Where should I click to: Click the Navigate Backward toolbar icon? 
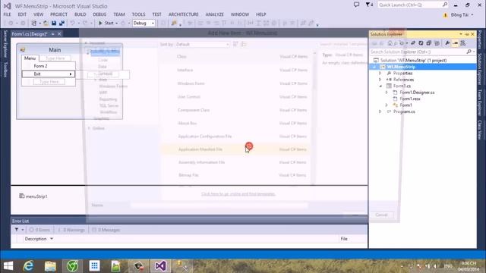coord(11,24)
